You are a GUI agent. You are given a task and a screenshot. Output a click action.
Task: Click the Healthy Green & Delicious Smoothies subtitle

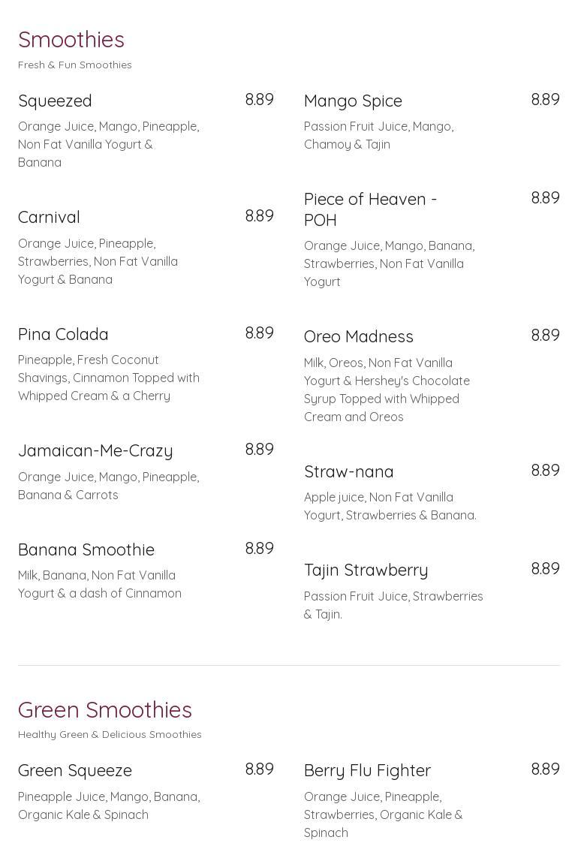click(110, 735)
